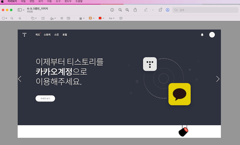Image resolution: width=240 pixels, height=145 pixels.
Task: Open the 편집 menu
Action: [32, 1]
